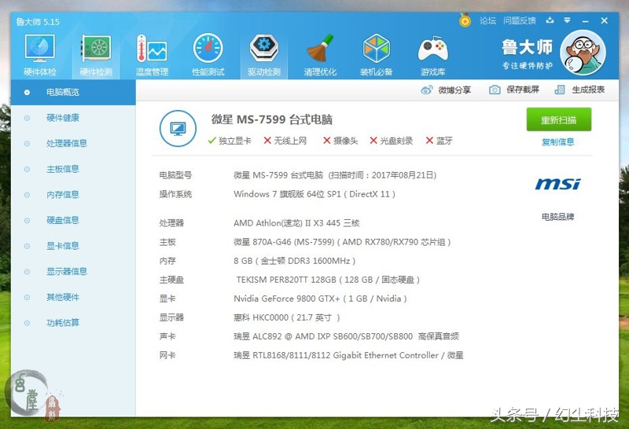The width and height of the screenshot is (629, 429).
Task: Open title bar dropdown menu arrow
Action: [567, 20]
